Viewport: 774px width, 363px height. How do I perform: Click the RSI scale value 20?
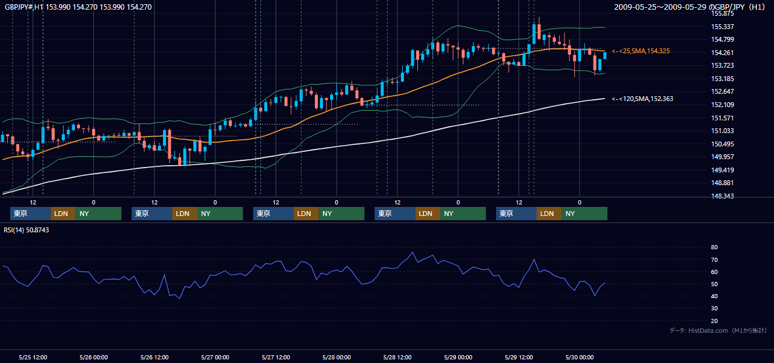pyautogui.click(x=714, y=321)
